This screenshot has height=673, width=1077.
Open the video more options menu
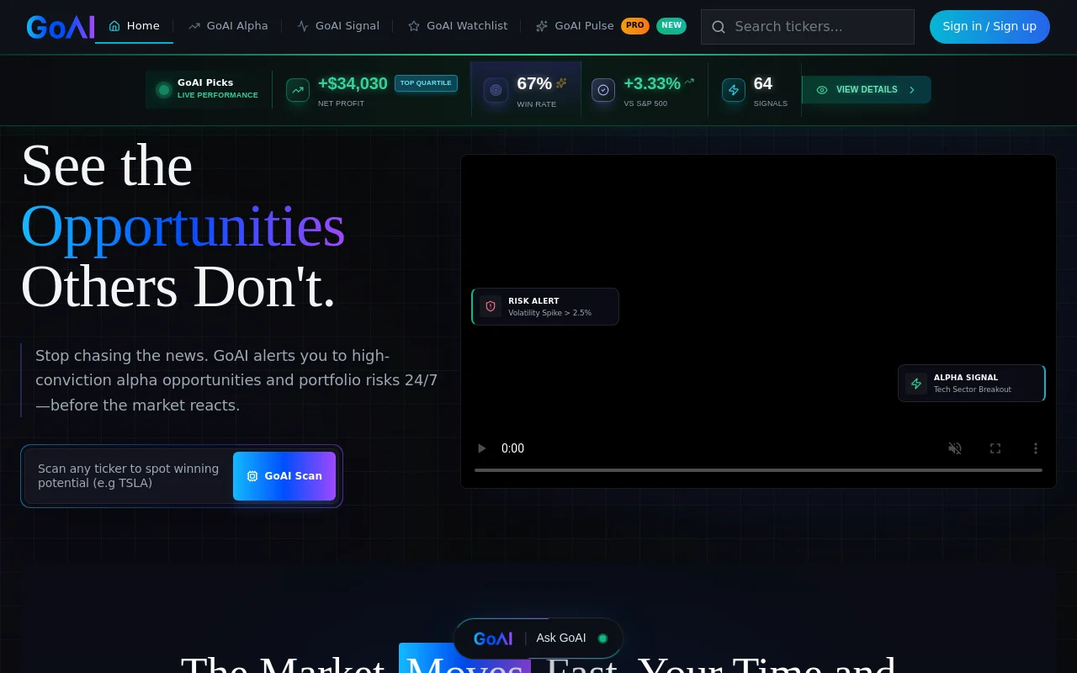click(x=1036, y=448)
